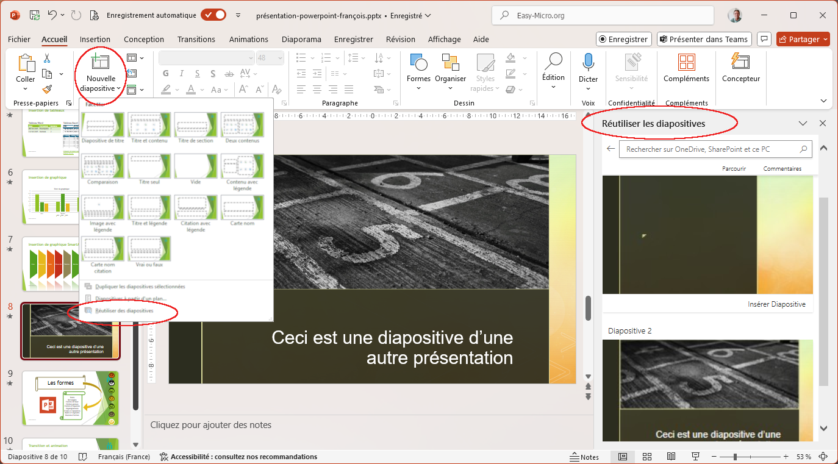Image resolution: width=838 pixels, height=464 pixels.
Task: Click the Insérer Diapositive link
Action: [776, 304]
